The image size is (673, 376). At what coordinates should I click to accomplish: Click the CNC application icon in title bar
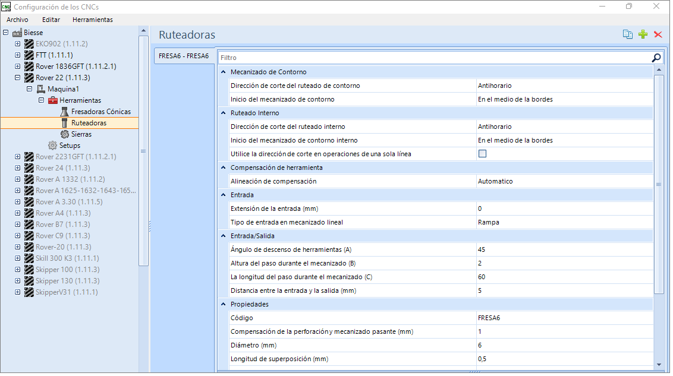click(x=6, y=7)
